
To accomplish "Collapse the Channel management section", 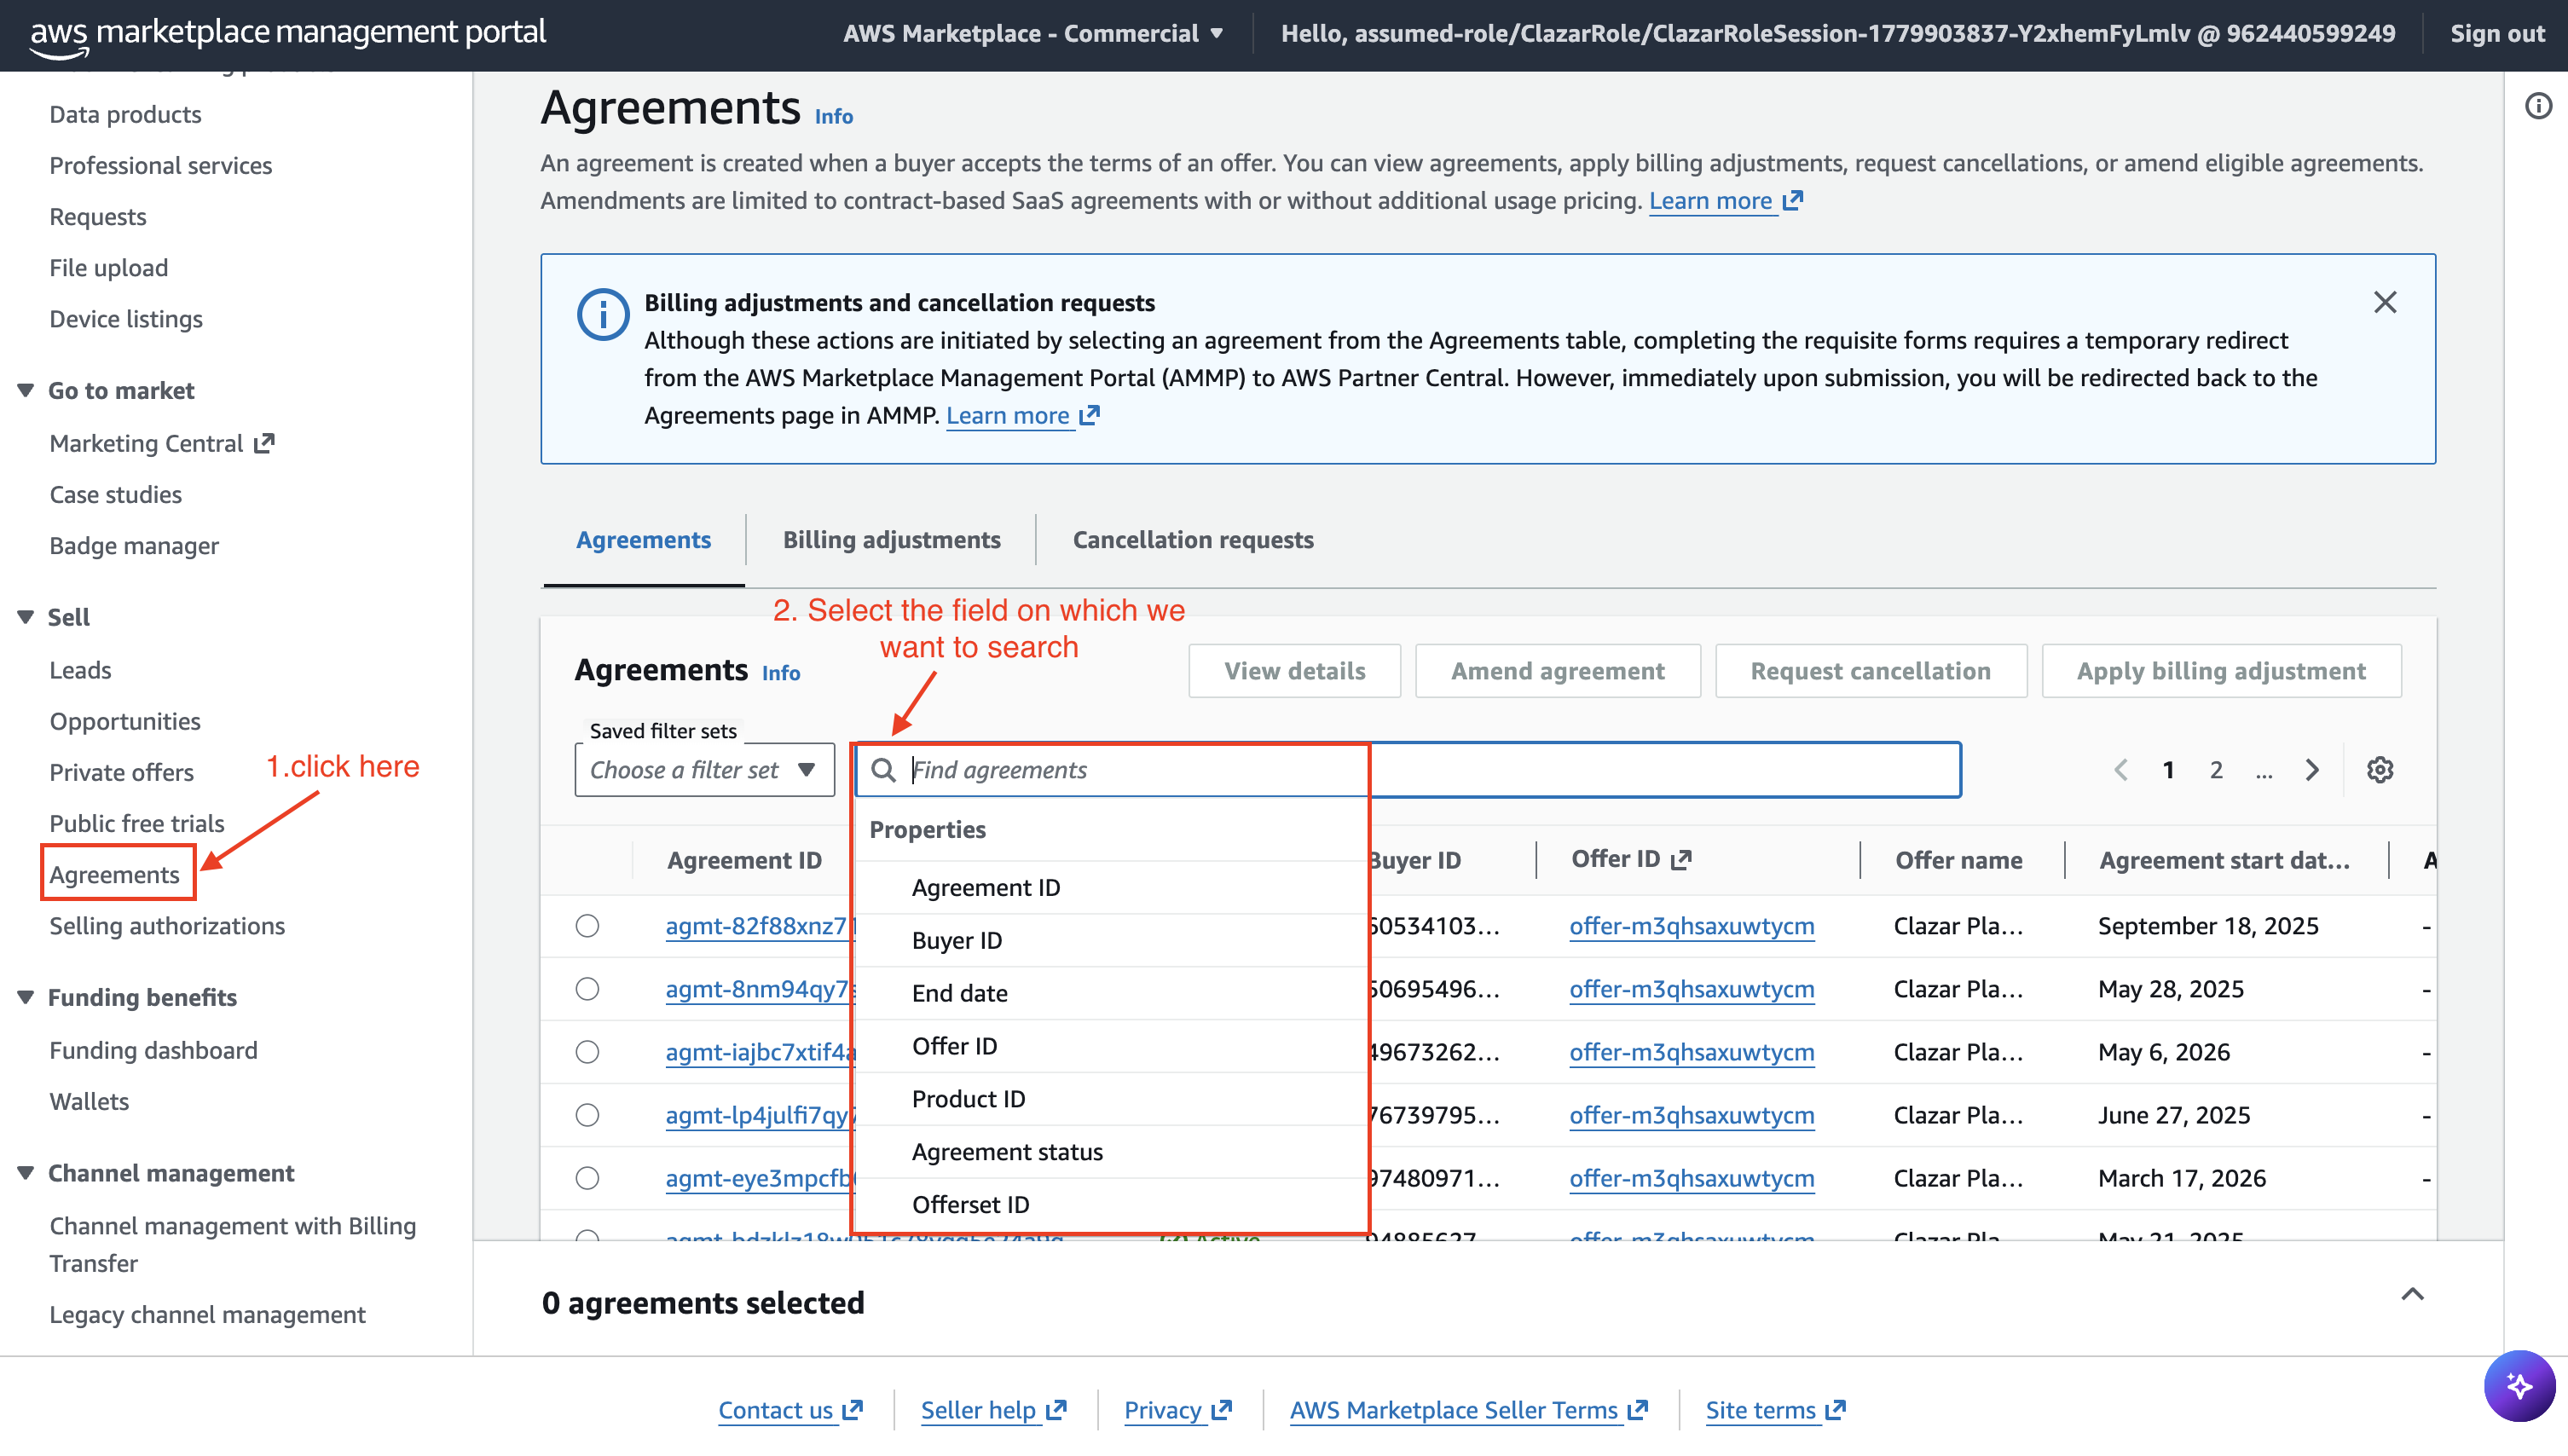I will (26, 1173).
